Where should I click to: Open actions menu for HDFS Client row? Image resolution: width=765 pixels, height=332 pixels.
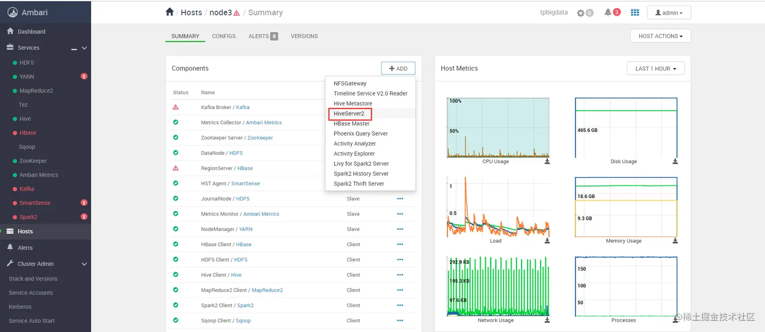[400, 260]
